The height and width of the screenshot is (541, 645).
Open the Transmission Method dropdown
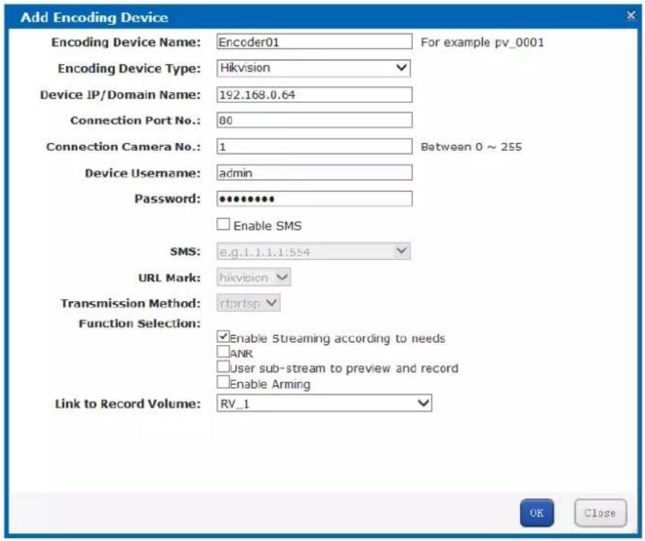[x=249, y=303]
